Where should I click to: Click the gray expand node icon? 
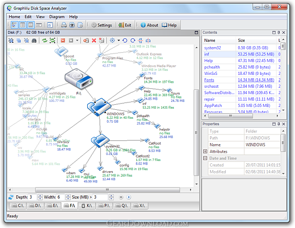pyautogui.click(x=71, y=41)
